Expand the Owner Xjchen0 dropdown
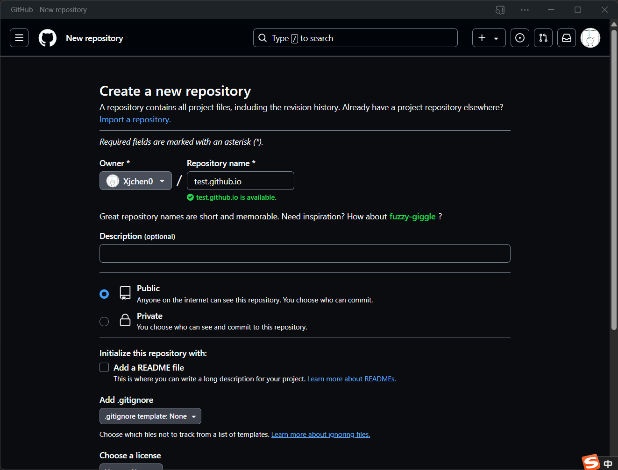The height and width of the screenshot is (470, 618). tap(135, 181)
